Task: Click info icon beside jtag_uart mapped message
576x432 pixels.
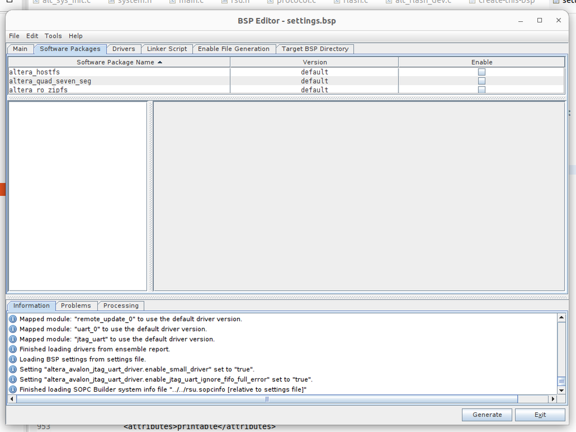Action: 13,339
